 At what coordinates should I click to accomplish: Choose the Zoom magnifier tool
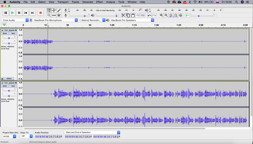pos(49,15)
